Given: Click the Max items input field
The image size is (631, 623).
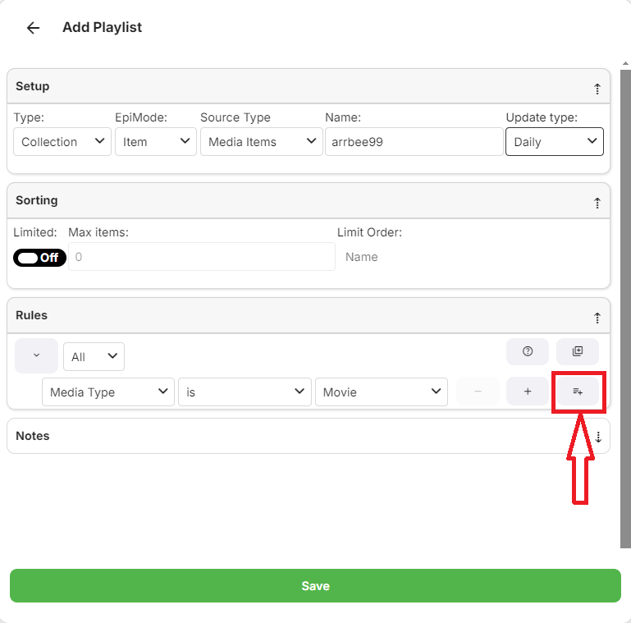Looking at the screenshot, I should click(x=201, y=257).
